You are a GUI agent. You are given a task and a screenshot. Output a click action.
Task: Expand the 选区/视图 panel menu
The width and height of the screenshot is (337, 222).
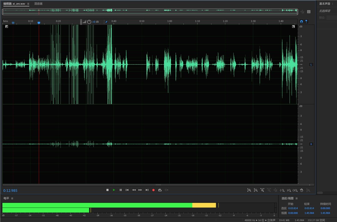pyautogui.click(x=296, y=198)
